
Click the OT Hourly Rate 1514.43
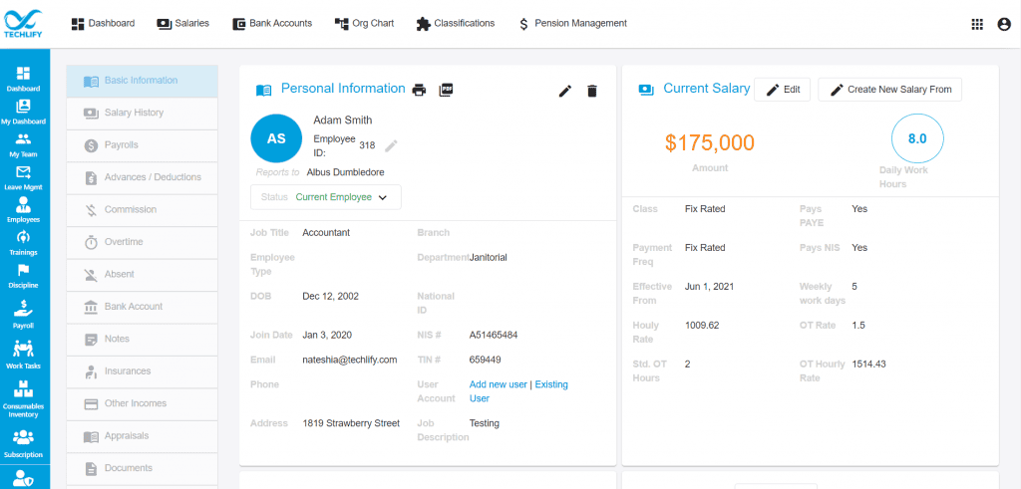coord(868,365)
